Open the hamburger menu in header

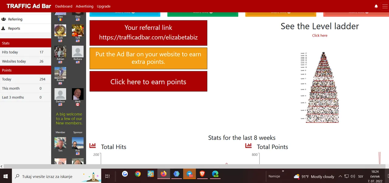(385, 6)
